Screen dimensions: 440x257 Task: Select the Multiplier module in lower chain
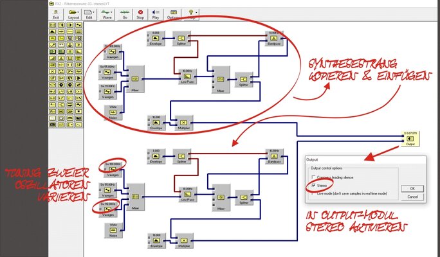(x=184, y=241)
